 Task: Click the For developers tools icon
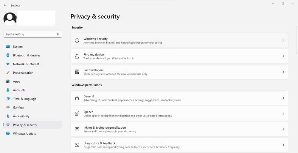77,72
